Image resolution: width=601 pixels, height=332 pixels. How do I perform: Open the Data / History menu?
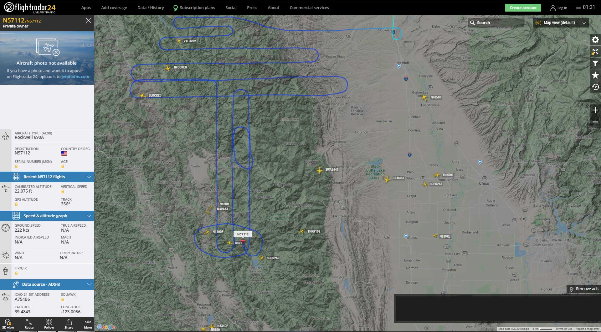click(x=151, y=8)
